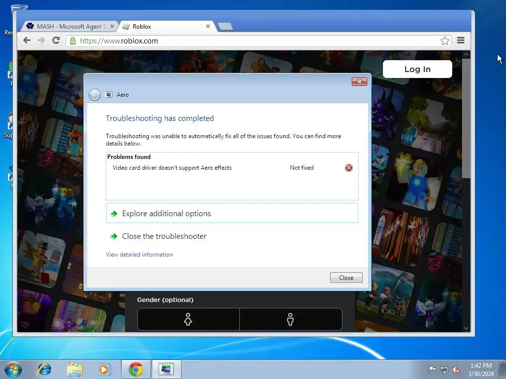Screen dimensions: 506x379
Task: Click the muted volume tray icon
Action: tap(456, 370)
